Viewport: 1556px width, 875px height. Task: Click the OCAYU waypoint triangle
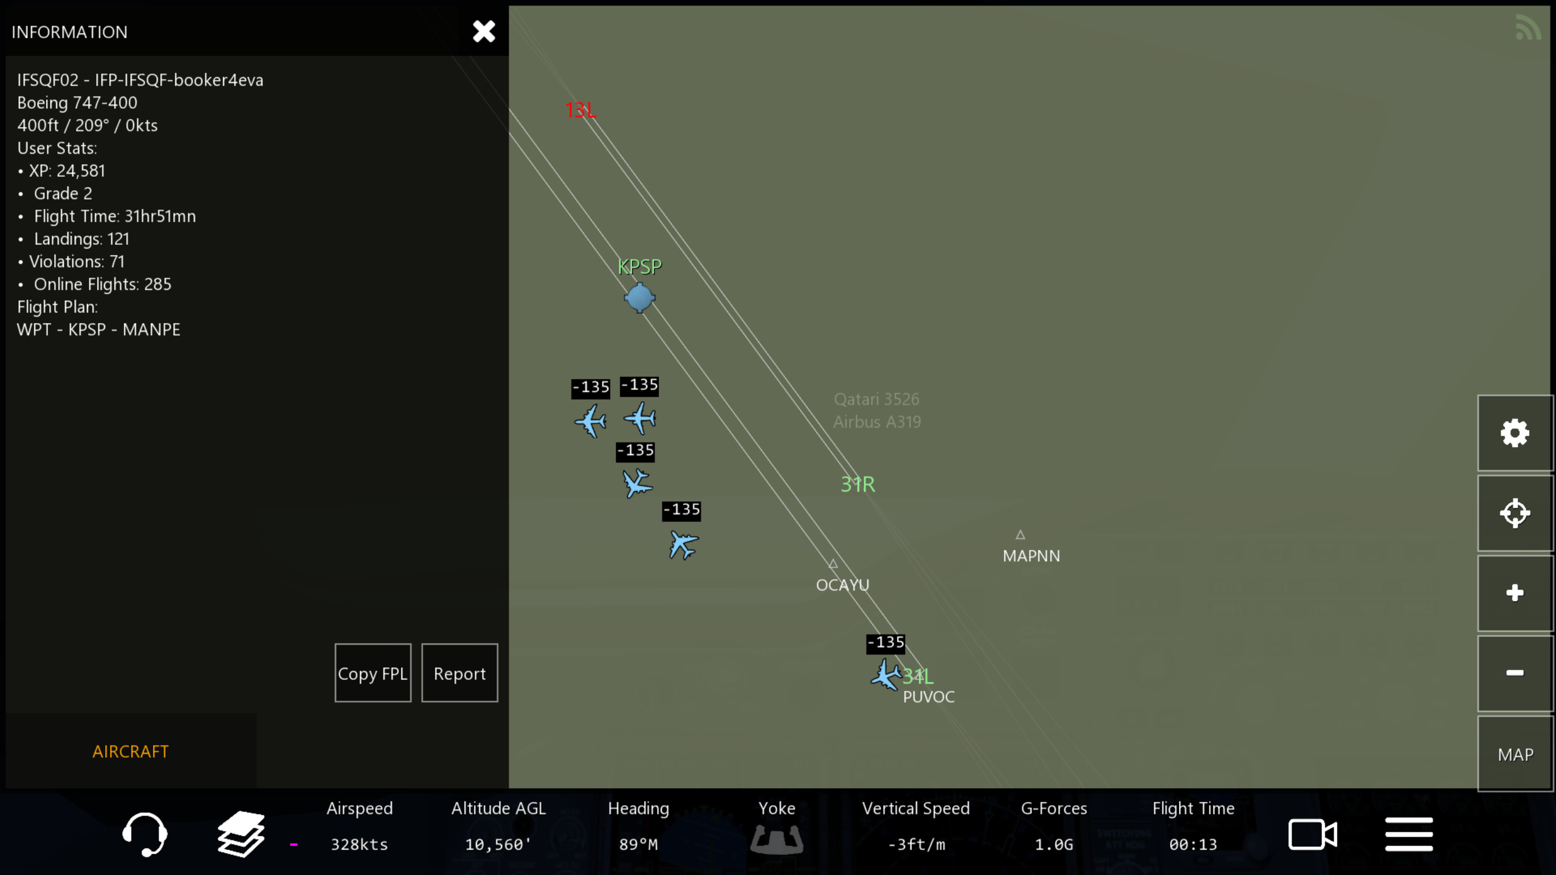(833, 564)
